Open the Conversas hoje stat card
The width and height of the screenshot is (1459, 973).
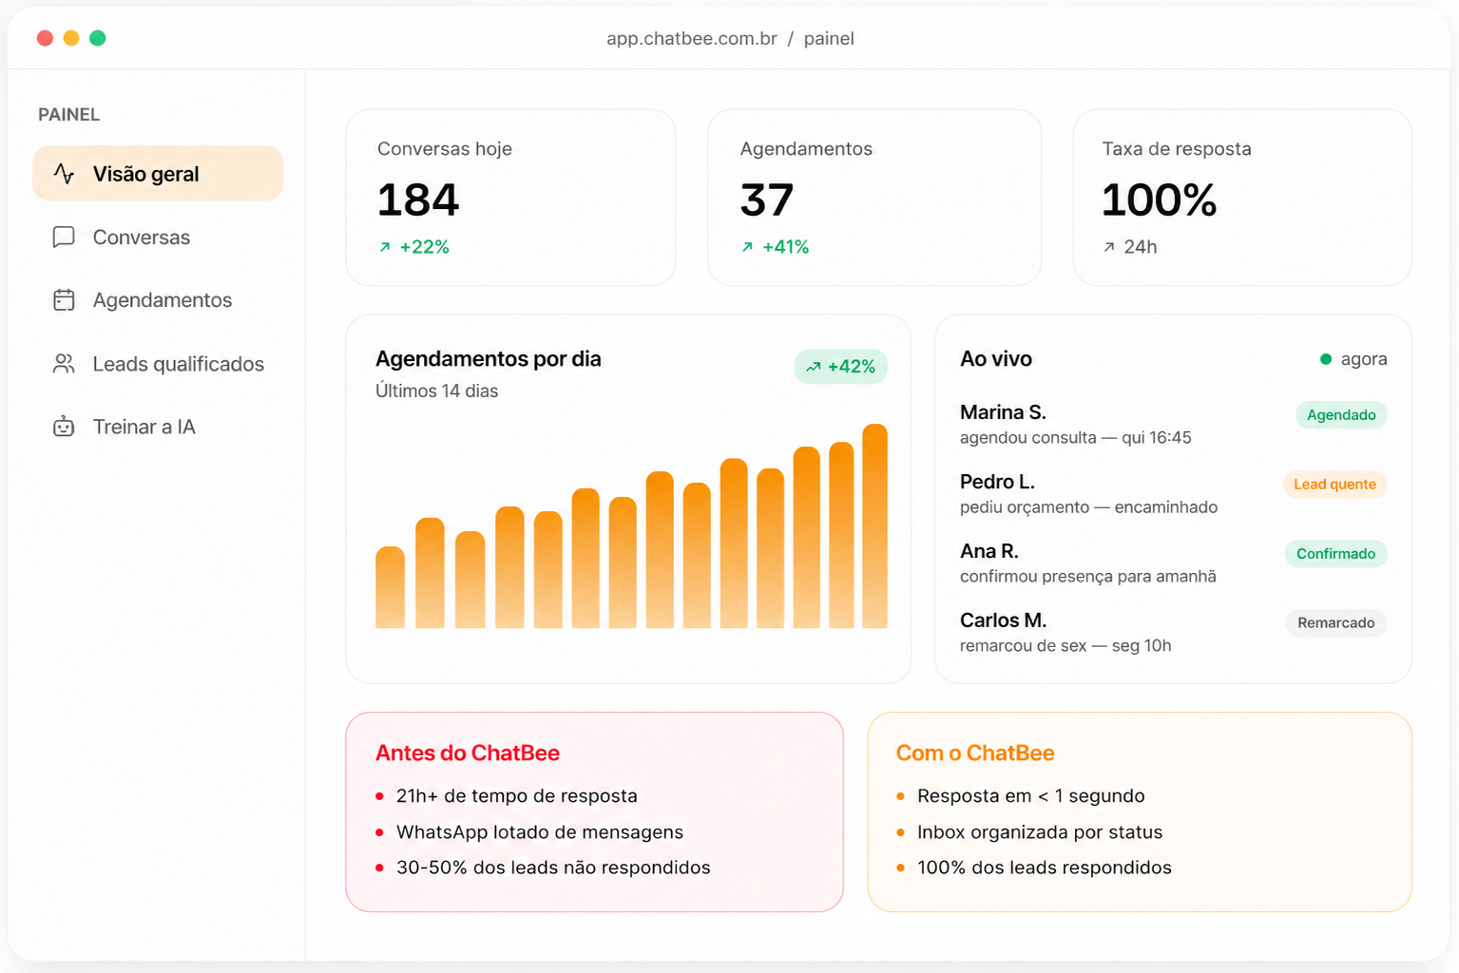510,198
